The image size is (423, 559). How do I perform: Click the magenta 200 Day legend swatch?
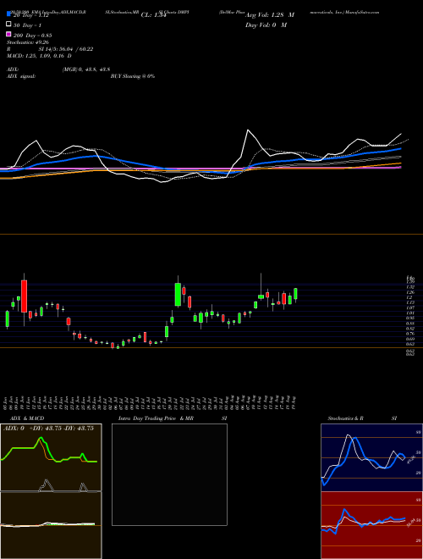(x=8, y=34)
